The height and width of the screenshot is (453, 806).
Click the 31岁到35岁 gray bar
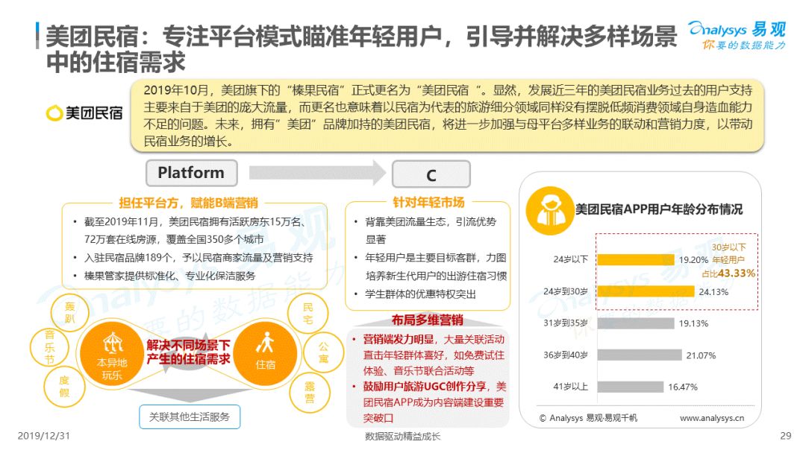pos(635,323)
